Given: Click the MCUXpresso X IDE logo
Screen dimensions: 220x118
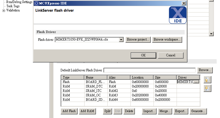Looking at the screenshot, I should click(x=178, y=15).
